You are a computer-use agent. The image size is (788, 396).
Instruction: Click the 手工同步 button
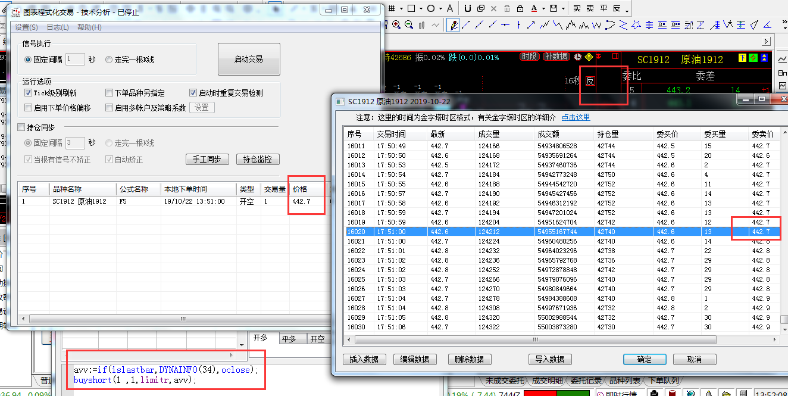[x=207, y=159]
